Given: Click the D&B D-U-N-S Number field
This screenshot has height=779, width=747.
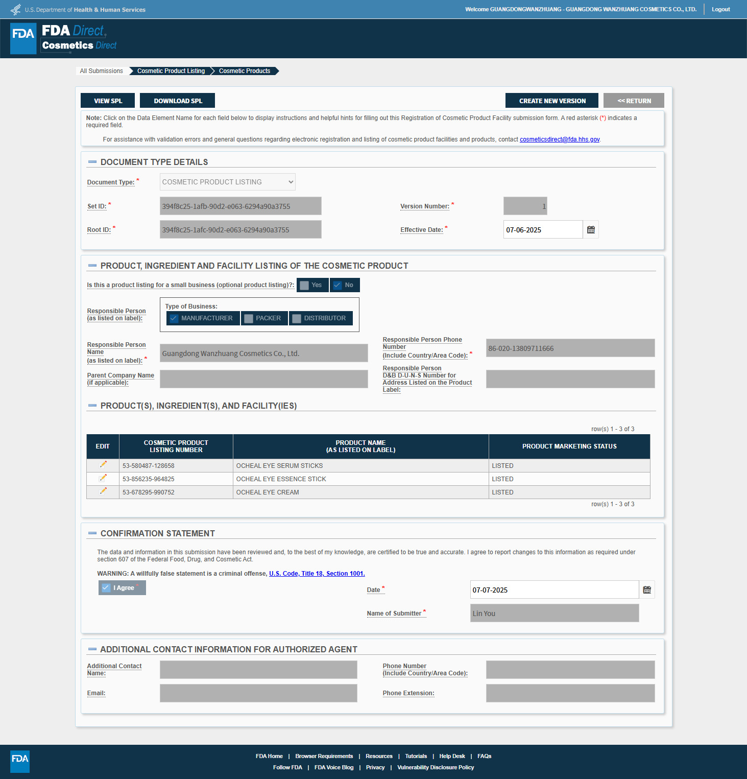Looking at the screenshot, I should coord(570,379).
